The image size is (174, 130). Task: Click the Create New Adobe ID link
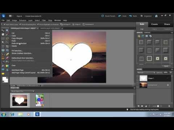33,16
